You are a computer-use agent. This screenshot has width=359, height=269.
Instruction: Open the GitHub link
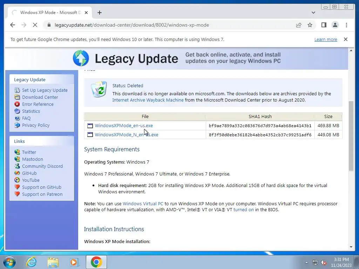point(29,173)
